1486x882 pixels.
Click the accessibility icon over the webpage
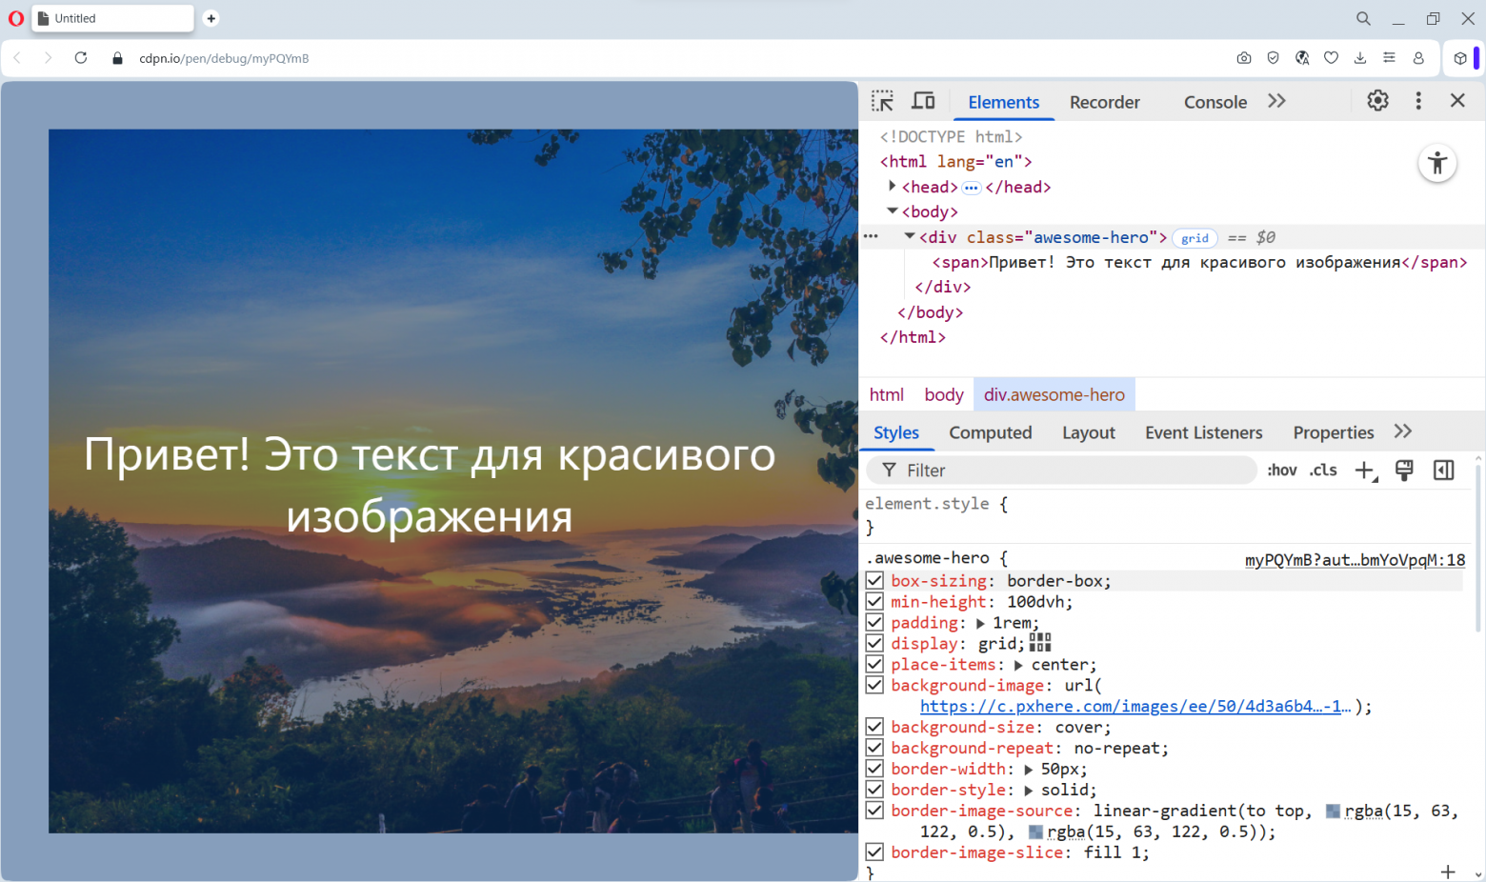[1437, 163]
